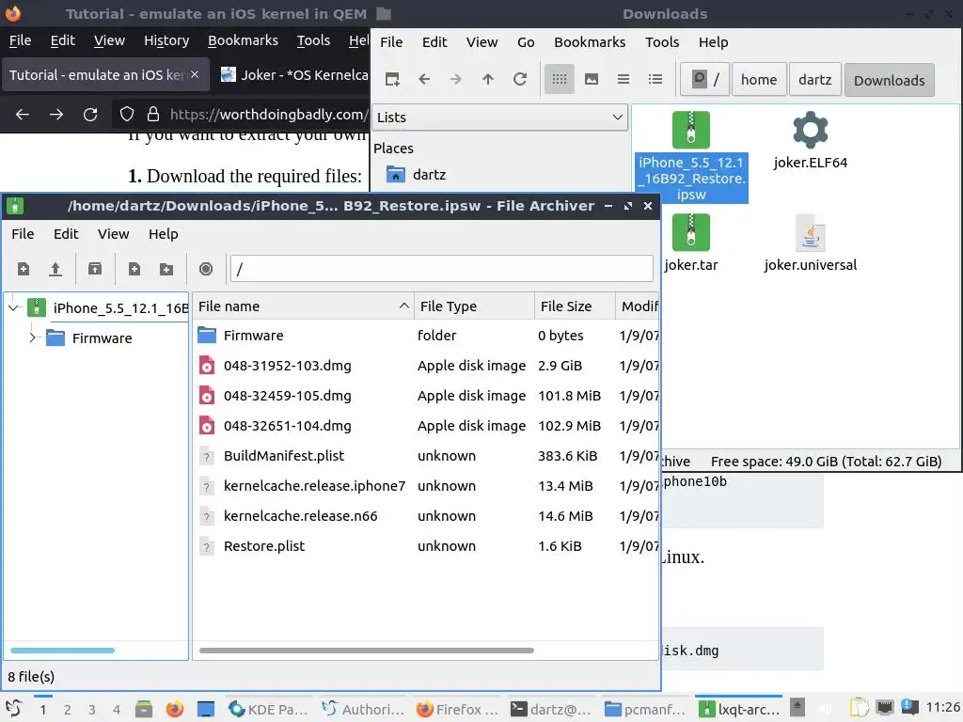Switch file manager to thumbnail view

coord(591,79)
